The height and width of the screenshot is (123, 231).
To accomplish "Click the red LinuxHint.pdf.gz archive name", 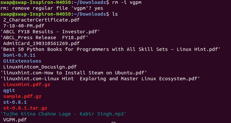I will (x=27, y=85).
